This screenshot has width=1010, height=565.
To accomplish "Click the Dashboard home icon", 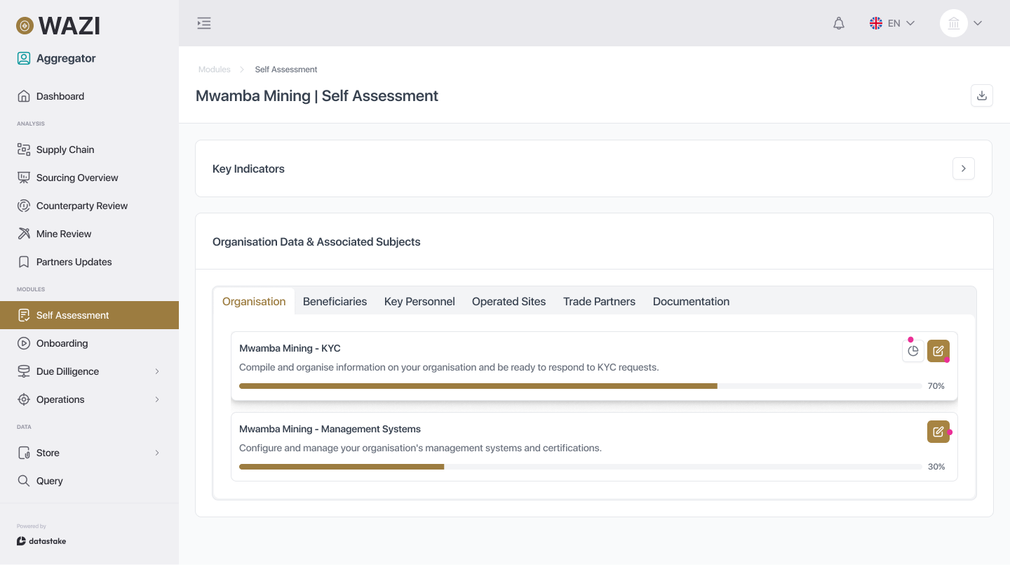I will [x=24, y=96].
